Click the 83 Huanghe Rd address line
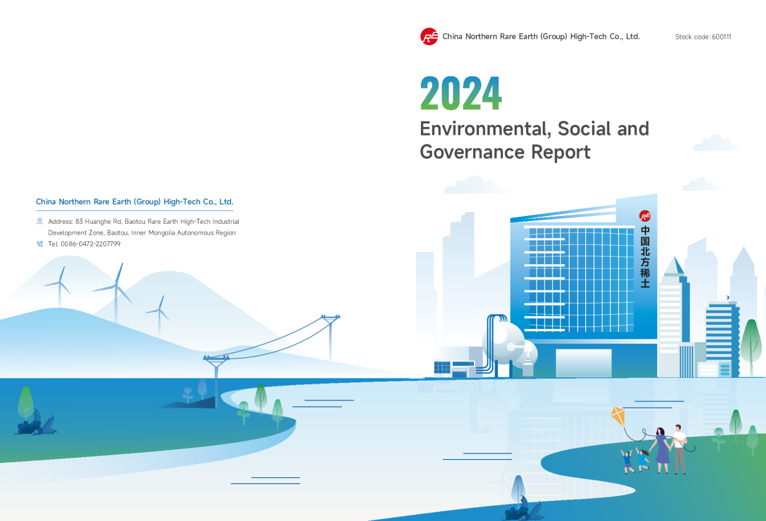The width and height of the screenshot is (766, 521). 143,221
